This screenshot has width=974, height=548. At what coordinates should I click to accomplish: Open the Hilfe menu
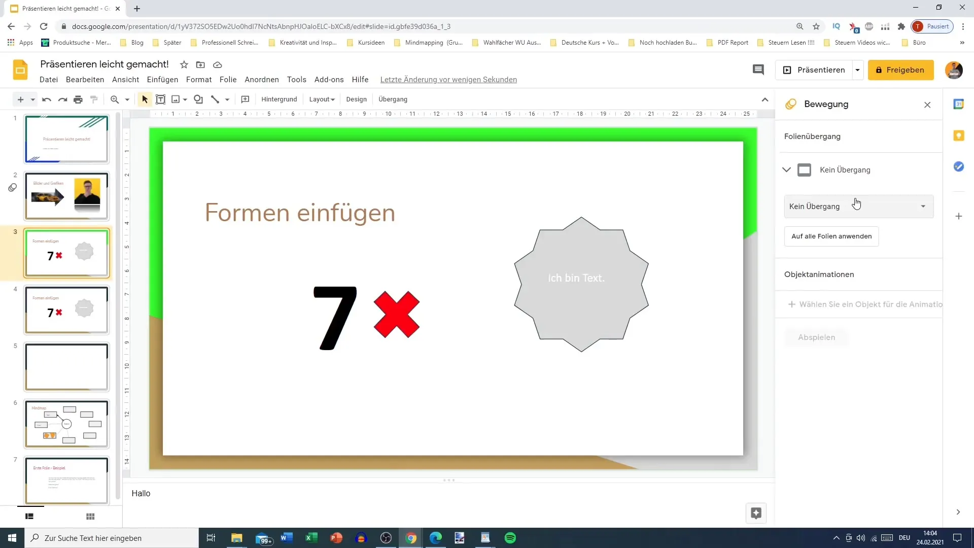(x=360, y=80)
